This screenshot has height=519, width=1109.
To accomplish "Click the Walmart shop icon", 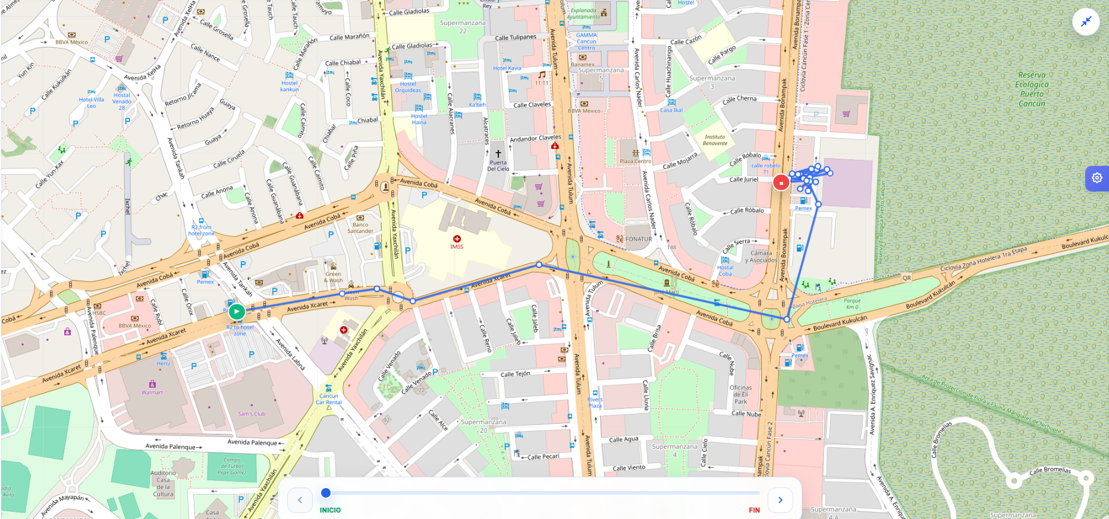I will point(152,384).
